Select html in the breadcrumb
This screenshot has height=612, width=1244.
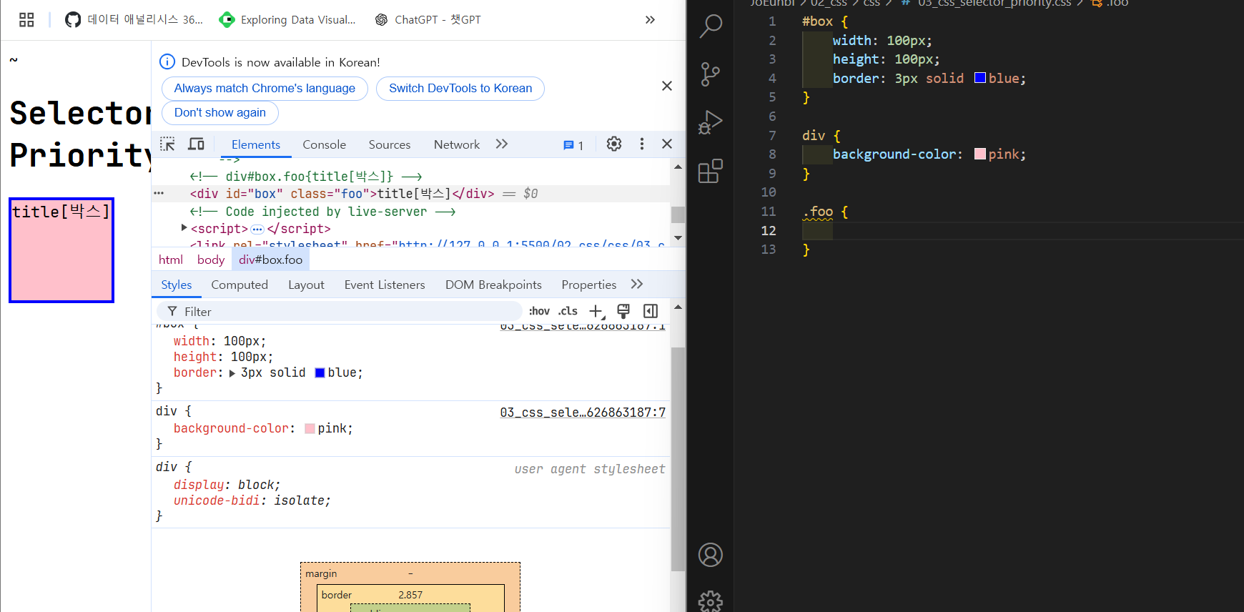171,260
